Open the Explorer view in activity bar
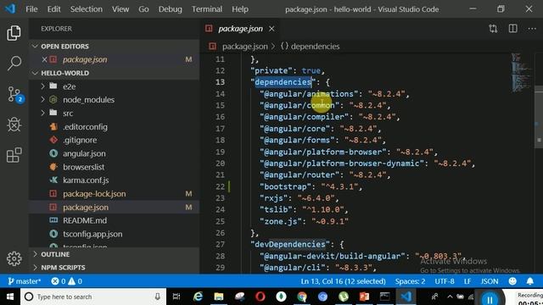This screenshot has height=305, width=543. (x=14, y=33)
